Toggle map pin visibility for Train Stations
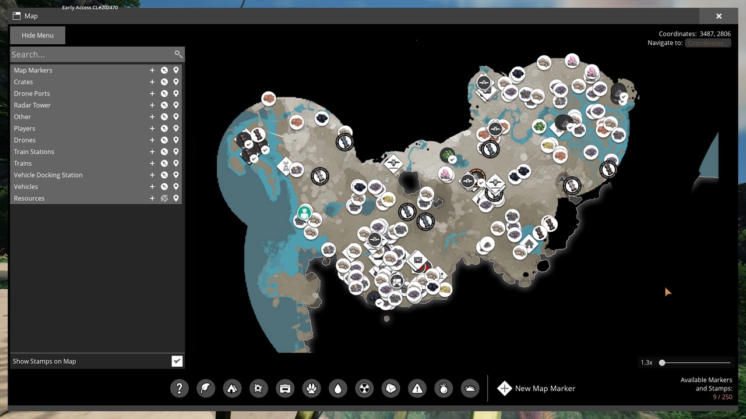This screenshot has height=419, width=746. coord(176,152)
